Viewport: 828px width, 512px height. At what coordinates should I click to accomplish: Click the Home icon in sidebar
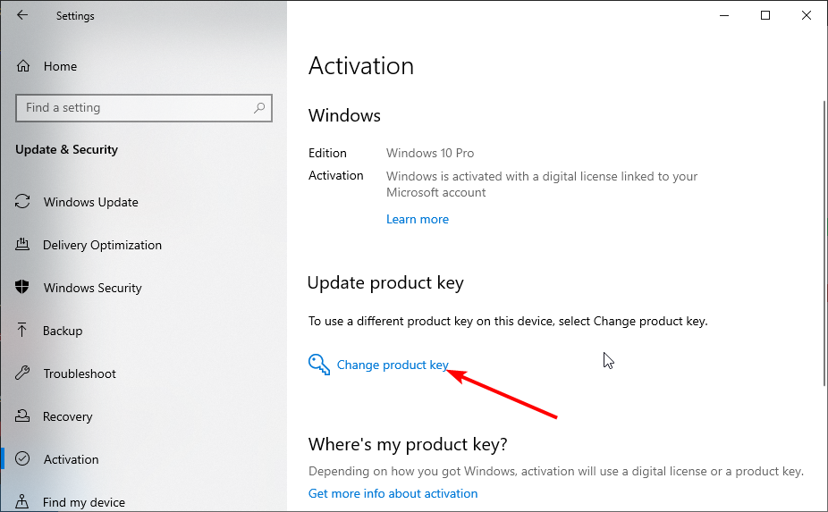click(x=23, y=66)
